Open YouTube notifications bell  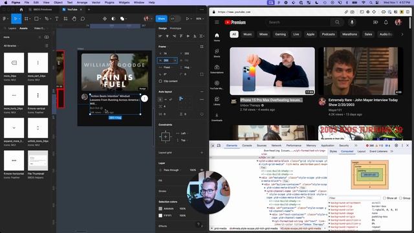386,22
